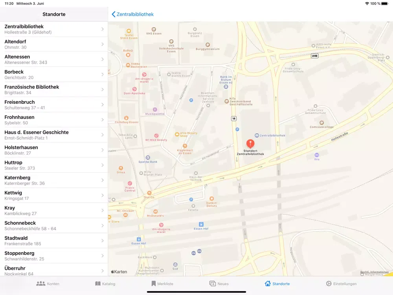393x295 pixels.
Task: Select the Bank im Bistum marker
Action: 226,87
